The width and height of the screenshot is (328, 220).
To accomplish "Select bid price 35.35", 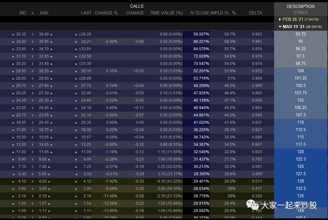I will tap(21, 34).
